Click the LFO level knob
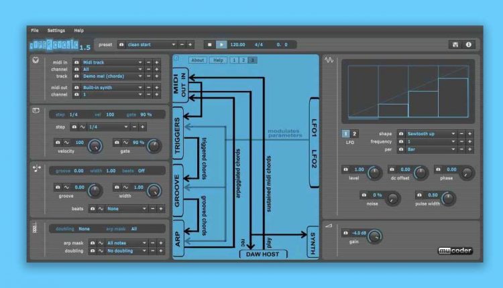Screen dimensions: 503x288 [x=374, y=173]
